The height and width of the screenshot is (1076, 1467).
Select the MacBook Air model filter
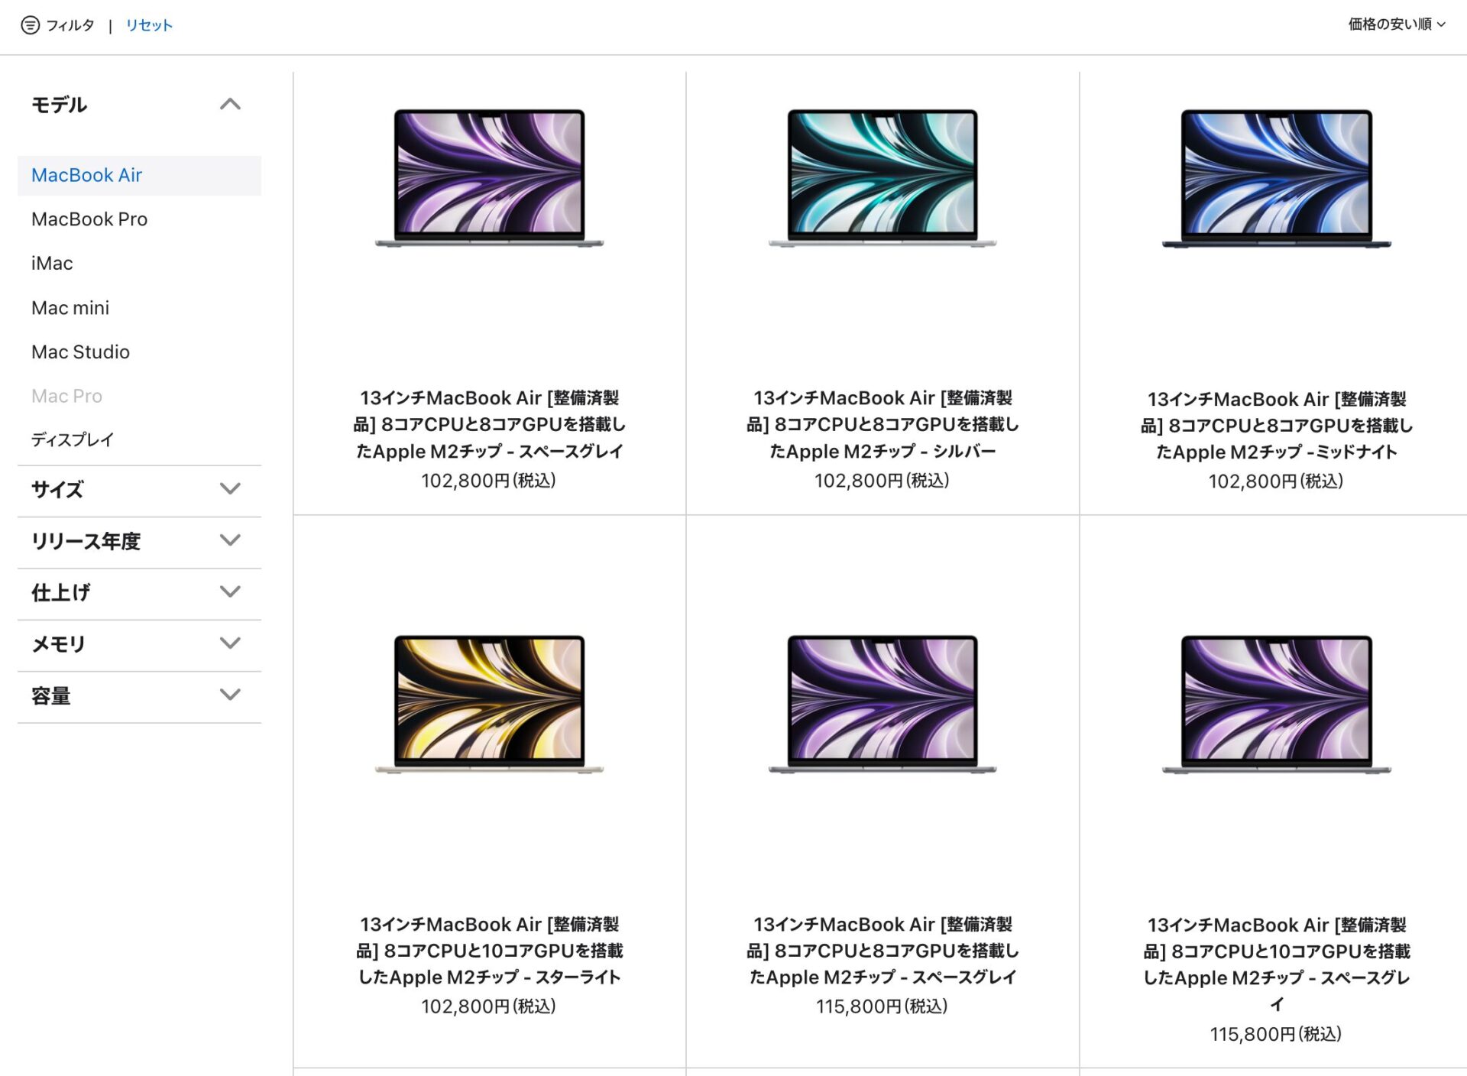click(86, 175)
